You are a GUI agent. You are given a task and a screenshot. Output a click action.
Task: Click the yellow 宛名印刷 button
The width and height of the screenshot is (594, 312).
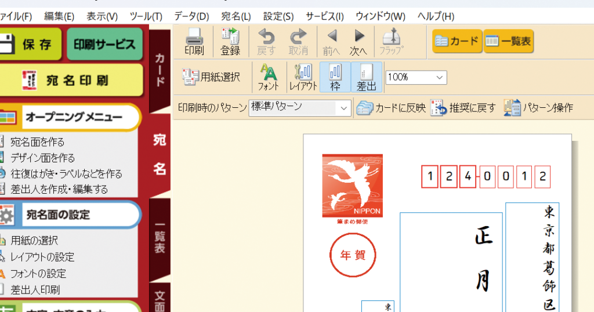tap(71, 80)
